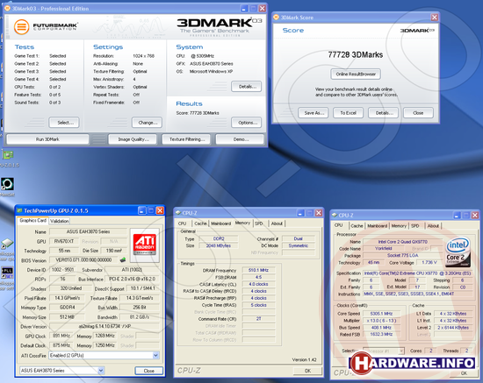Viewport: 483px width, 383px height.
Task: Open the MemSet desktop shortcut icon
Action: pos(7,184)
